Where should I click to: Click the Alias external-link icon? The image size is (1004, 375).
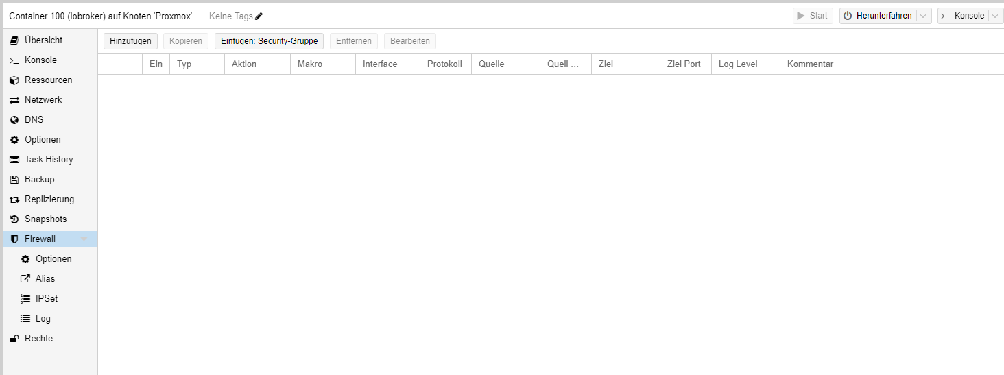tap(25, 279)
